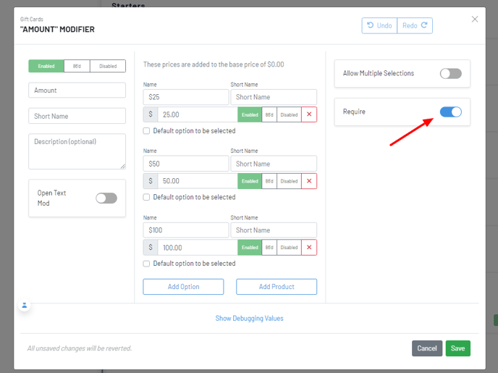The width and height of the screenshot is (498, 373).
Task: Set the modifier status to 86'd
Action: (77, 67)
